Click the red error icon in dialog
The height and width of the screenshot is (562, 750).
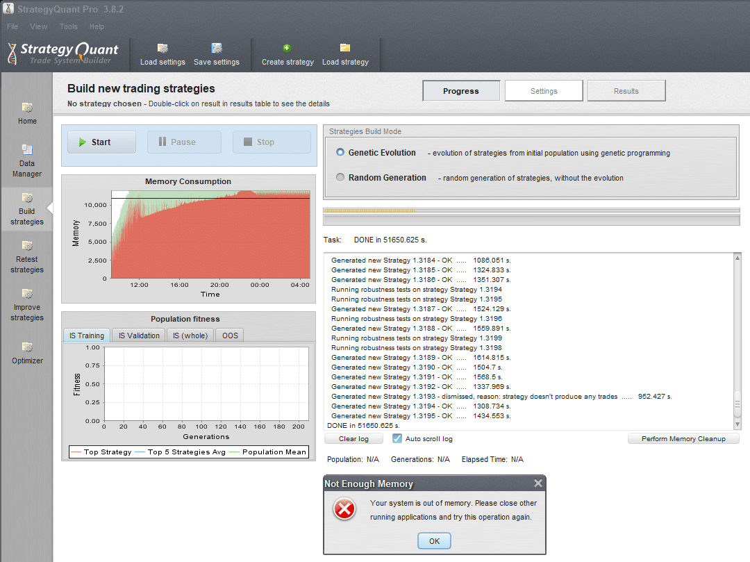(x=344, y=509)
